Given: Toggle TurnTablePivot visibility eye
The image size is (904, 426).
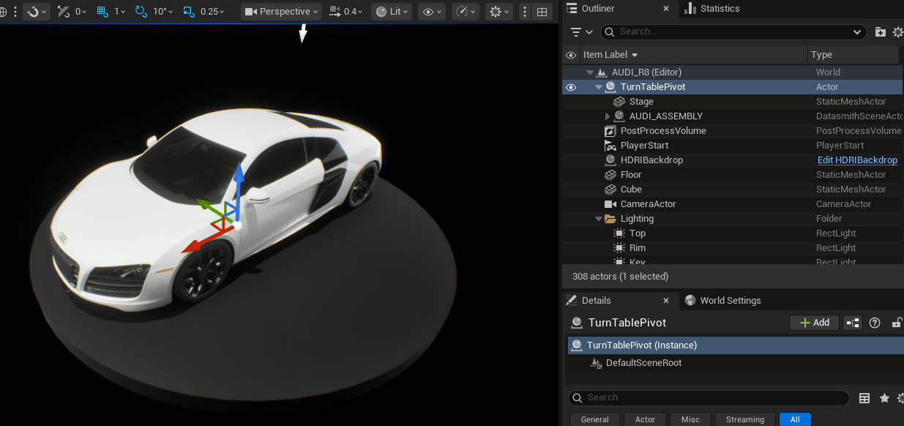Looking at the screenshot, I should pos(571,87).
